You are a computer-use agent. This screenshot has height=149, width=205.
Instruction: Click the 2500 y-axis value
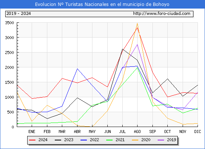(x=9, y=53)
